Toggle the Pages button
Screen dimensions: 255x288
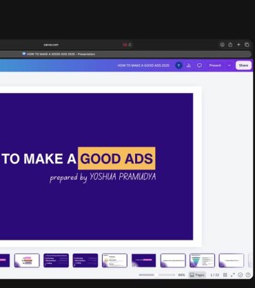tap(197, 275)
